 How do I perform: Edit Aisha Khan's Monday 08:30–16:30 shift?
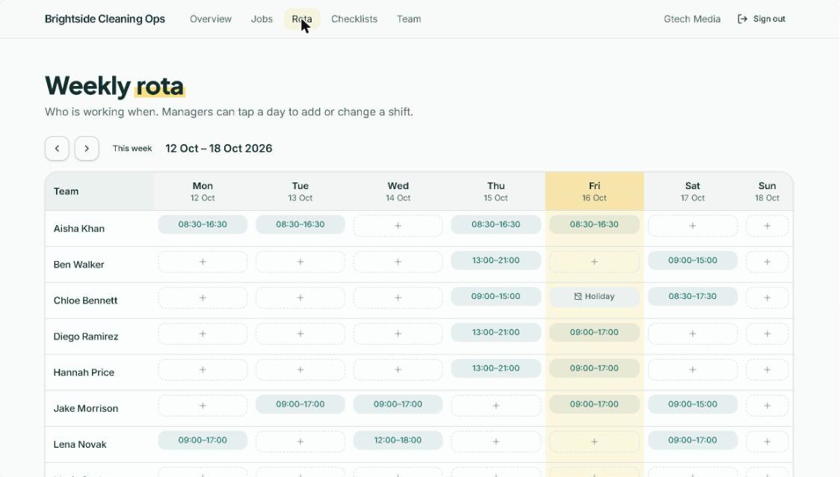pyautogui.click(x=203, y=224)
